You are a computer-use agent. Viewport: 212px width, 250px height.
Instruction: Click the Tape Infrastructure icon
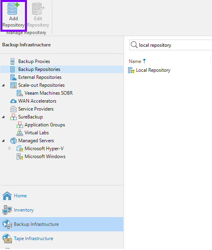pos(7,239)
